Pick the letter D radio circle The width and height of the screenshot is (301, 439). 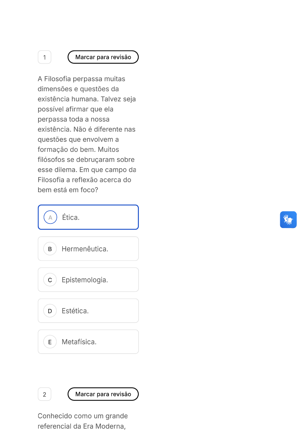50,311
